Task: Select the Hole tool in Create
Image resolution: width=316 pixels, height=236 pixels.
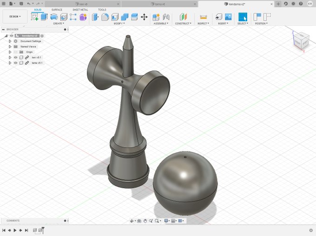Action: [x=64, y=17]
